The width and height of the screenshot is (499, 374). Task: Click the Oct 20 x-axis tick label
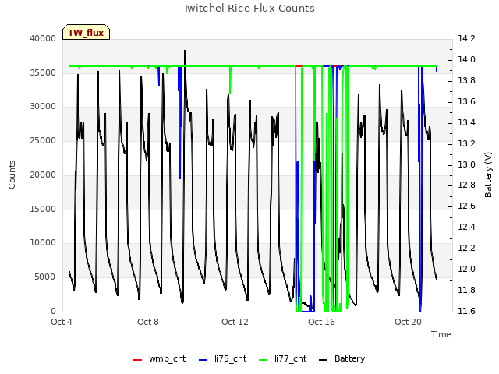tap(408, 322)
